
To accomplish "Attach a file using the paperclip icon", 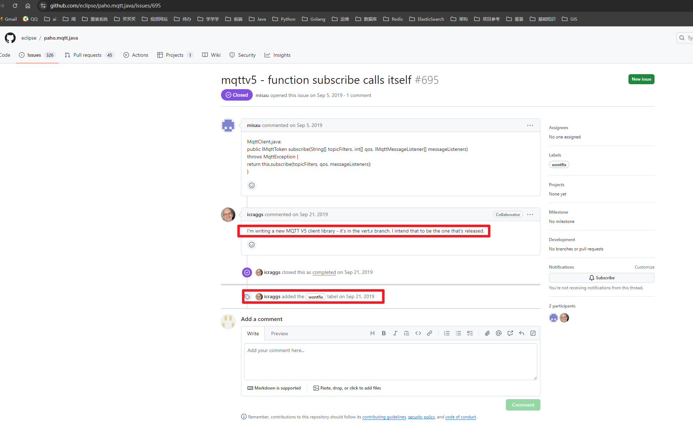I will pos(487,333).
